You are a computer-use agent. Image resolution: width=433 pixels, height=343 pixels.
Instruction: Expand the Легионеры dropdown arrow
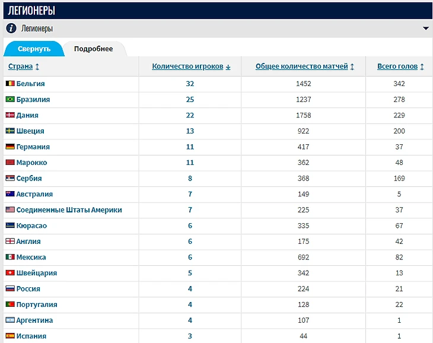pos(425,28)
